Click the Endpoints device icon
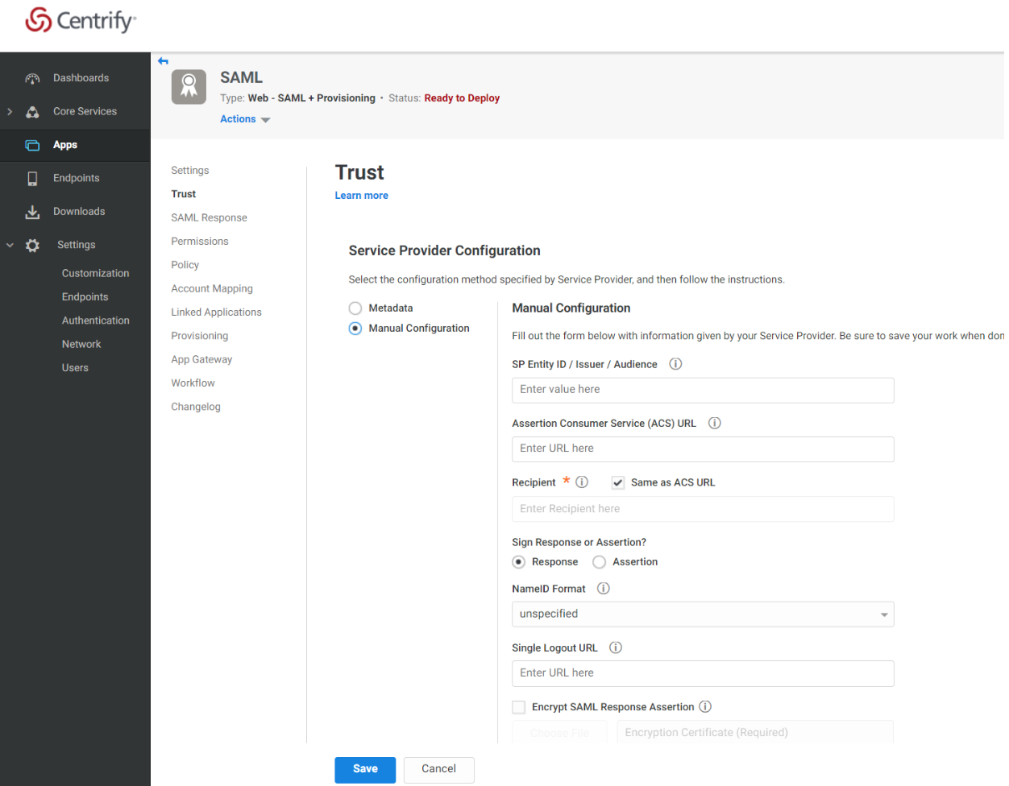The image size is (1009, 786). [32, 178]
